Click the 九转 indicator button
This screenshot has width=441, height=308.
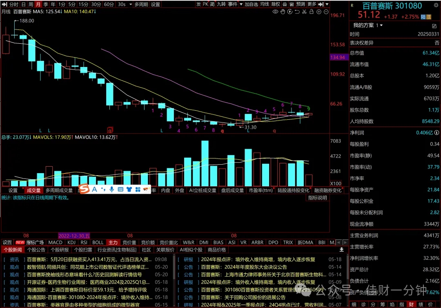(221, 4)
